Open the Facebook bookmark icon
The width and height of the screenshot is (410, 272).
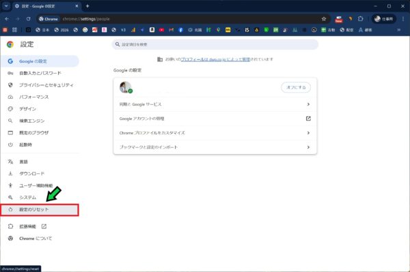coord(180,30)
